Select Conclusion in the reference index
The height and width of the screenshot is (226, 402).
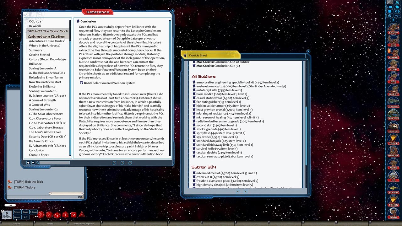tap(36, 150)
